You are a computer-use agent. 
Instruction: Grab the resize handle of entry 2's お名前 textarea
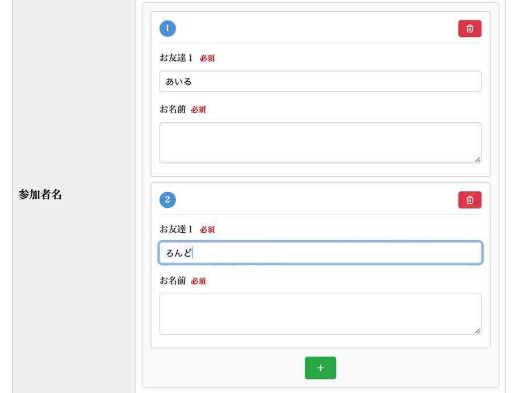(x=477, y=331)
